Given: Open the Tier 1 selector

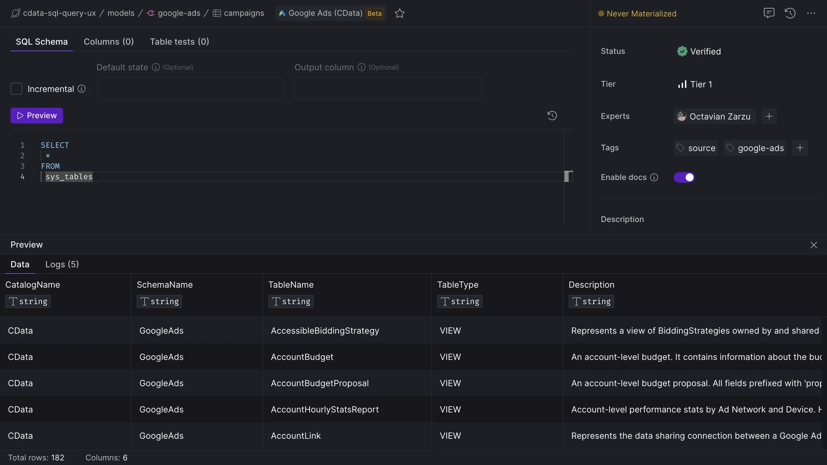Looking at the screenshot, I should point(695,84).
